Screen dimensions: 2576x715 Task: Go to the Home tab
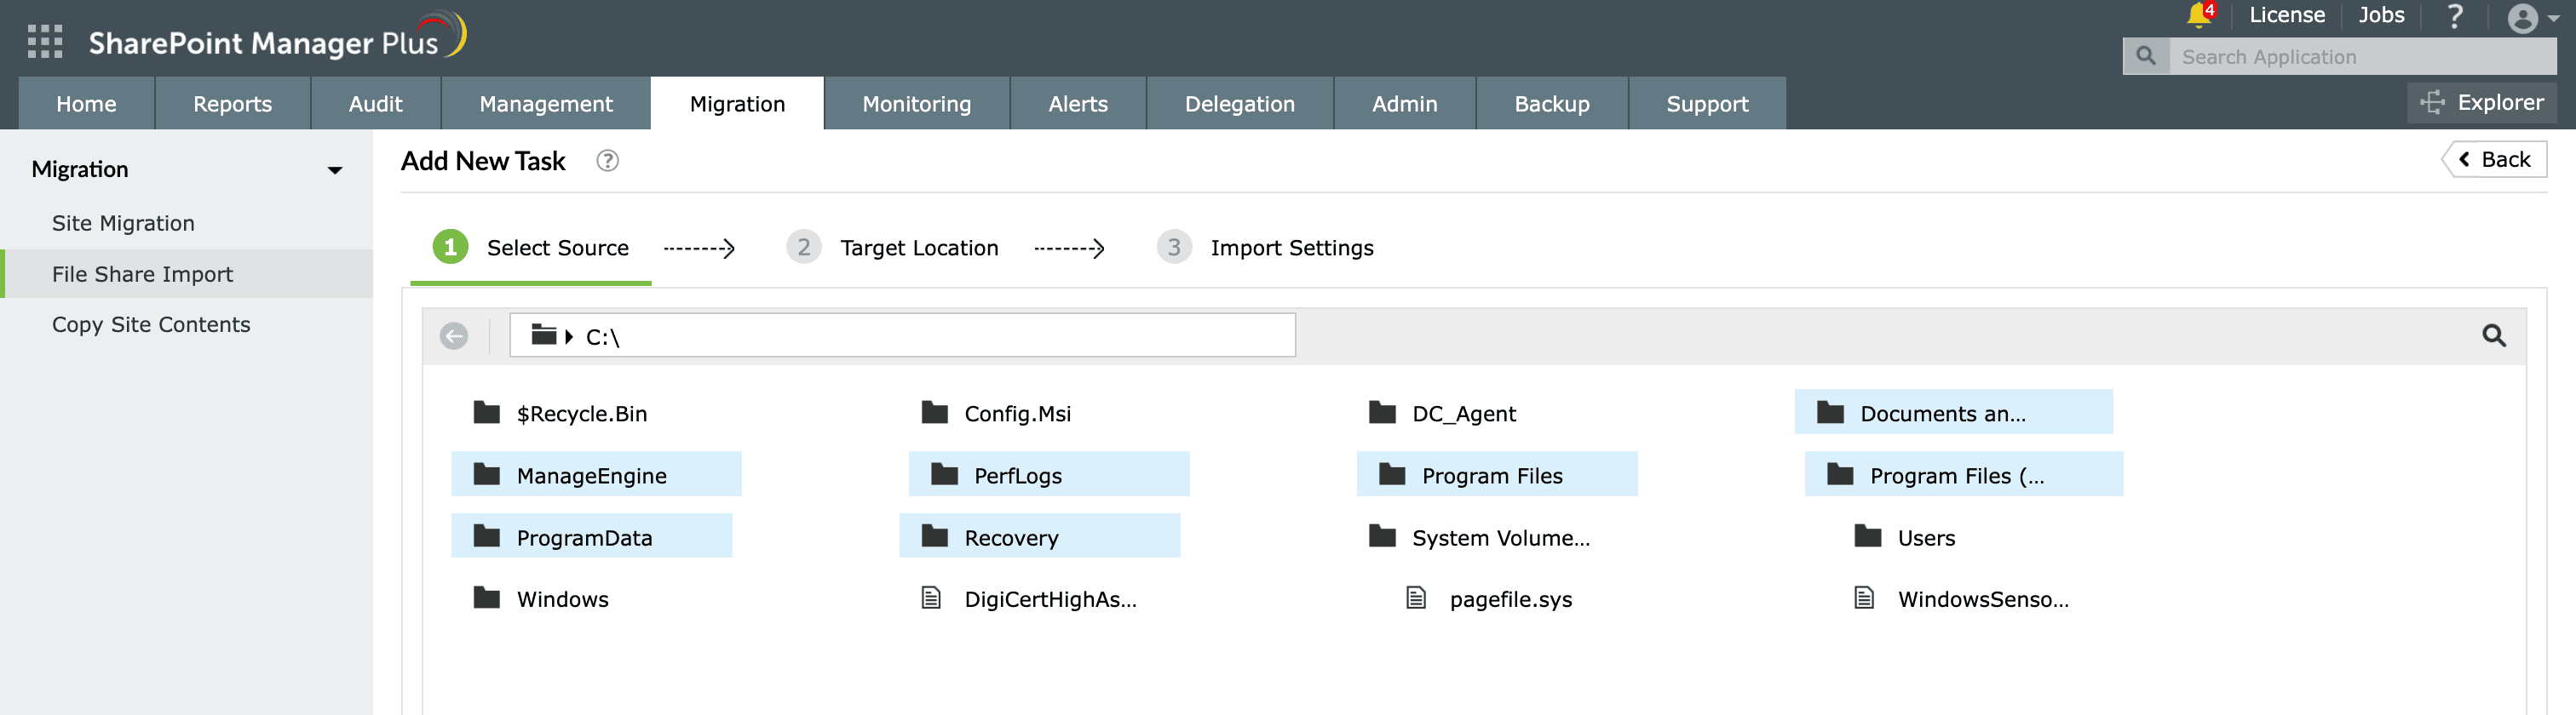(86, 104)
